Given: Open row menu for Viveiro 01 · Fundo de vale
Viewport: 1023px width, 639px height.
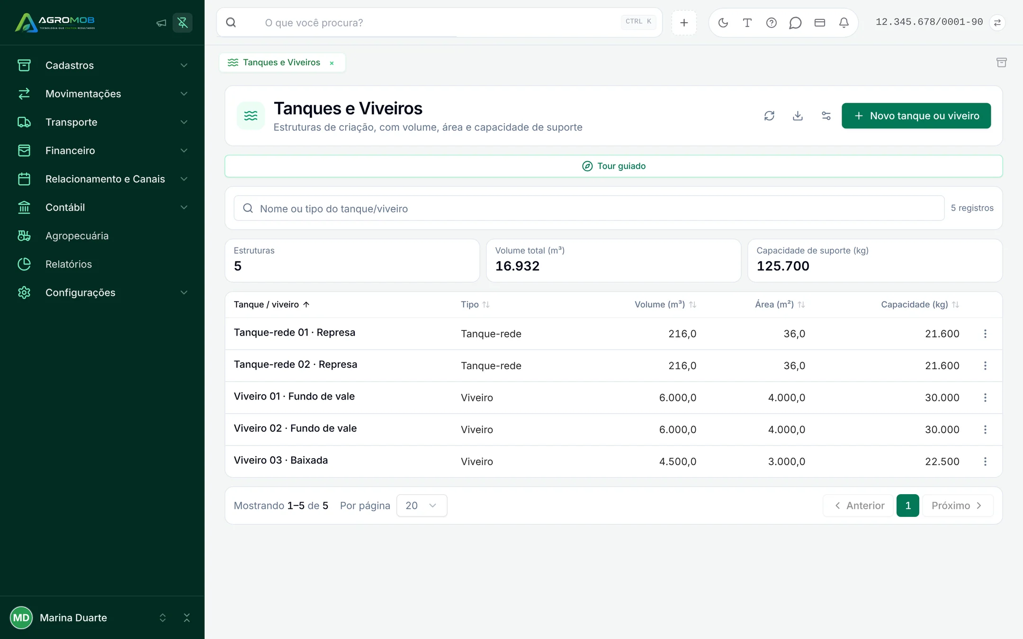Looking at the screenshot, I should (985, 398).
